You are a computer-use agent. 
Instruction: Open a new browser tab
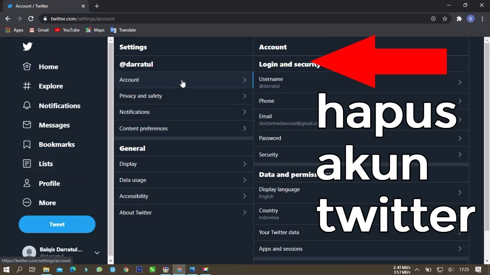pyautogui.click(x=97, y=6)
